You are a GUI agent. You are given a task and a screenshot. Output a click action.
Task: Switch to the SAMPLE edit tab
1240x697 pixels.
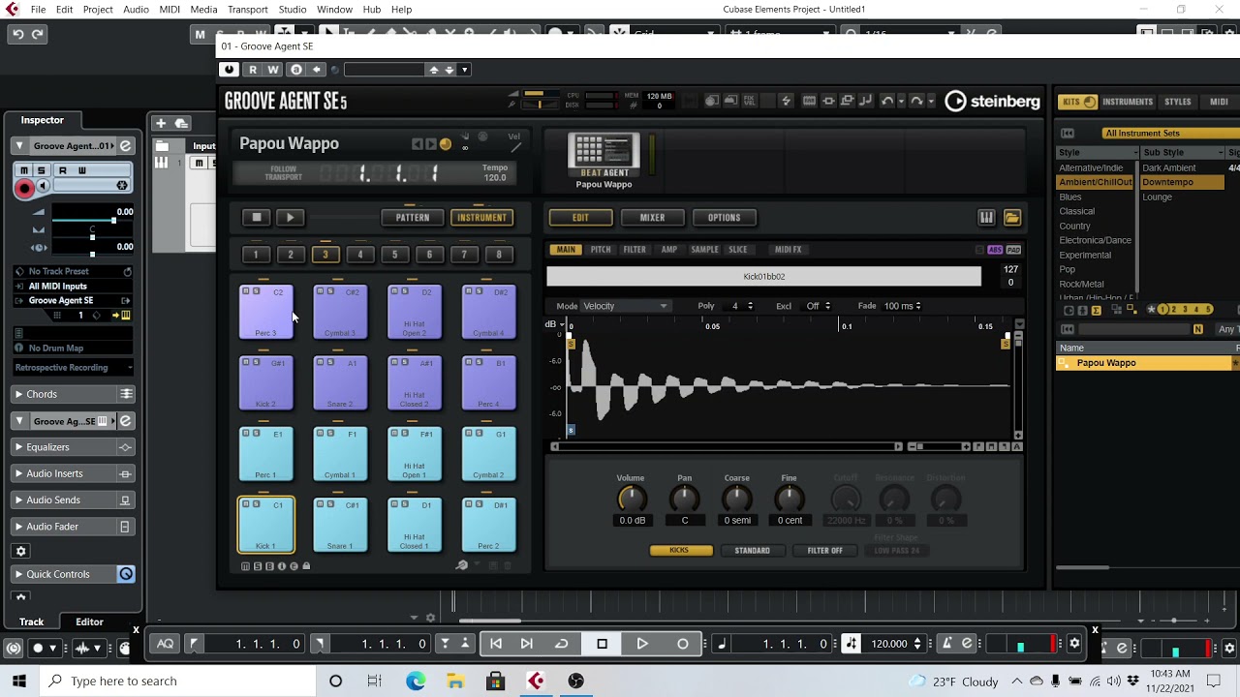(x=704, y=250)
